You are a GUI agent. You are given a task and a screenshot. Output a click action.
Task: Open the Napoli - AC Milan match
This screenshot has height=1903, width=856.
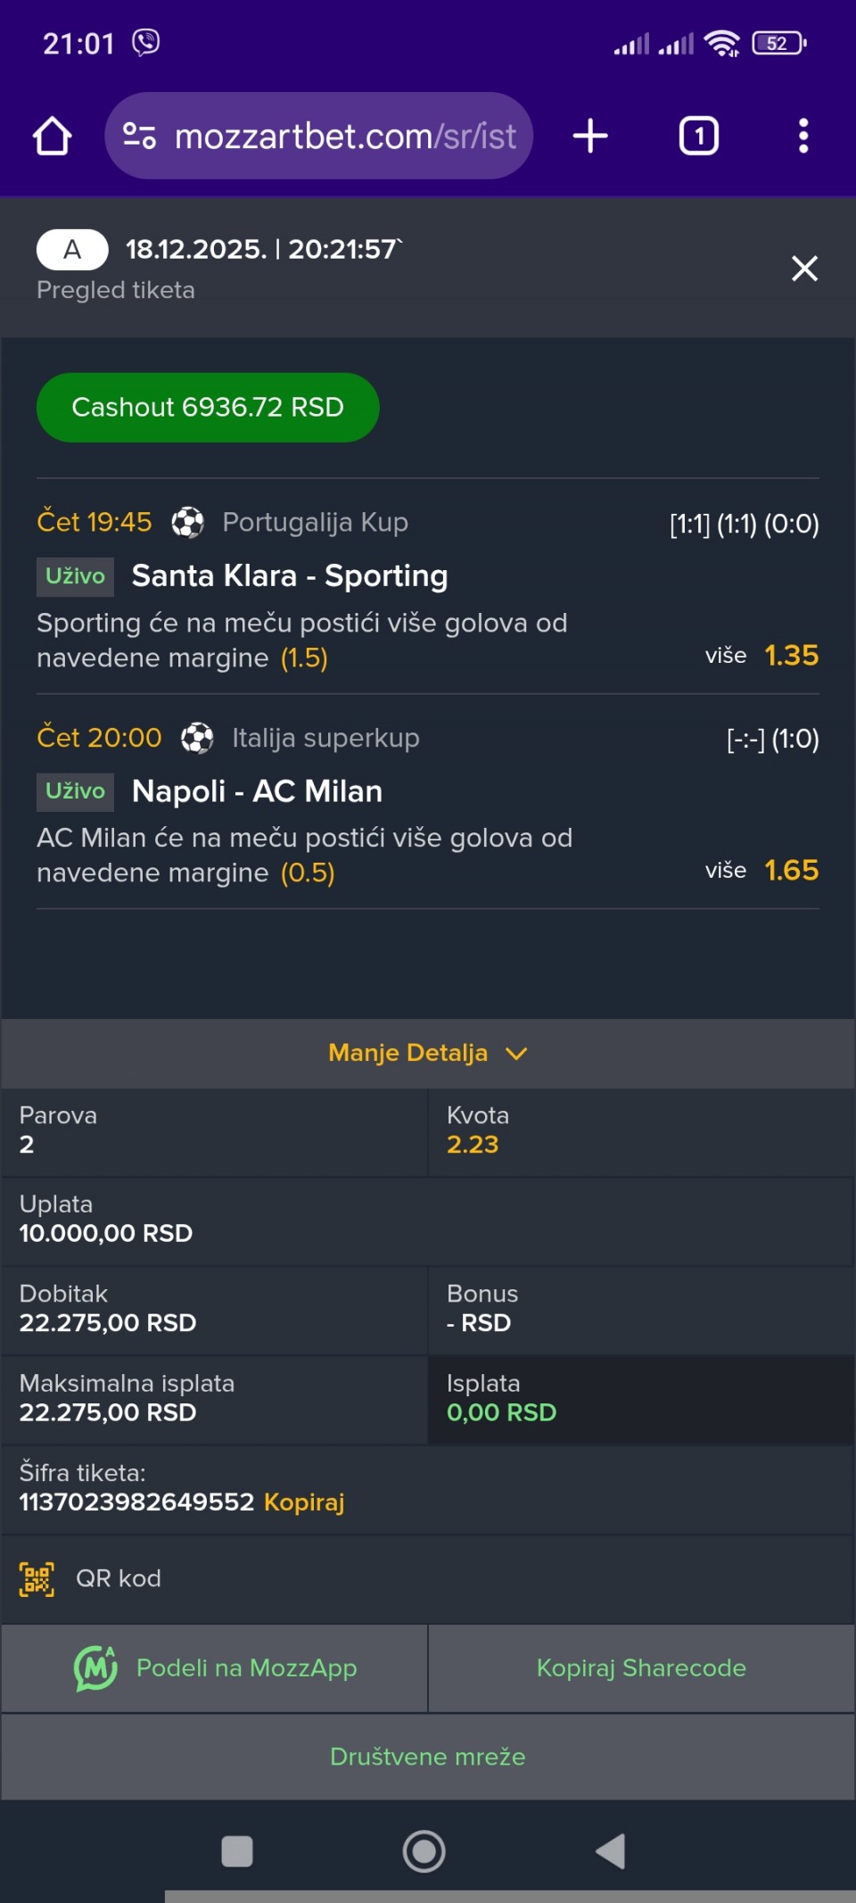pos(257,791)
